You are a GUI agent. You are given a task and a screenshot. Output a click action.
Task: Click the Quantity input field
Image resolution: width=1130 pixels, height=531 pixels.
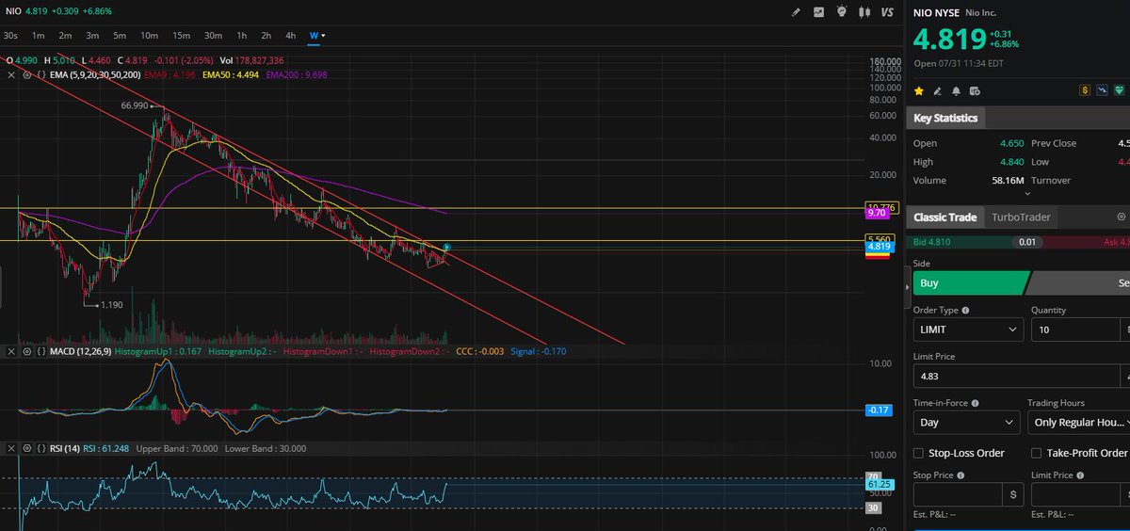coord(1073,330)
